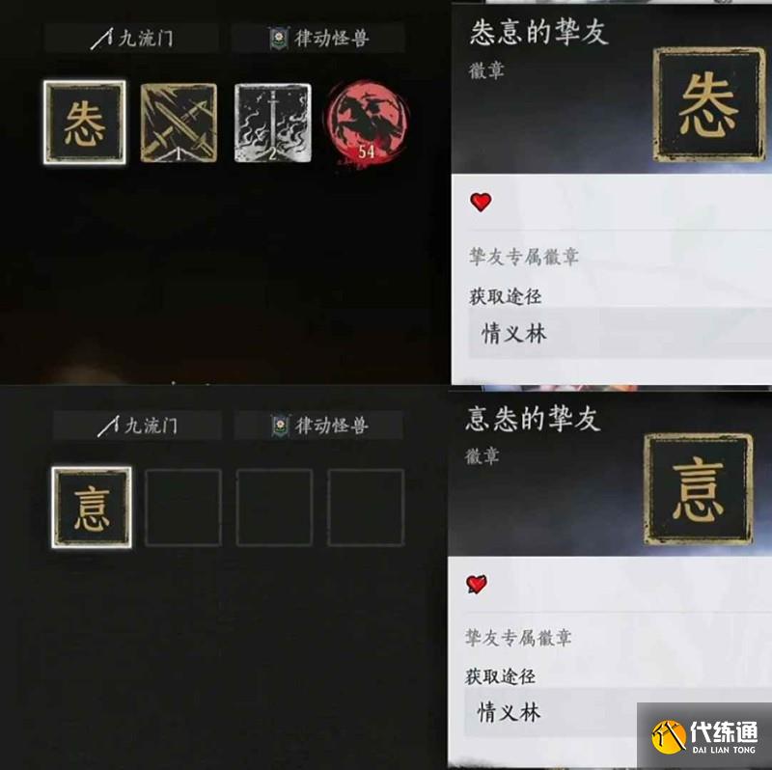Open the 律动怪兽 tab in bottom panel
Screen dimensions: 772x770
click(319, 426)
